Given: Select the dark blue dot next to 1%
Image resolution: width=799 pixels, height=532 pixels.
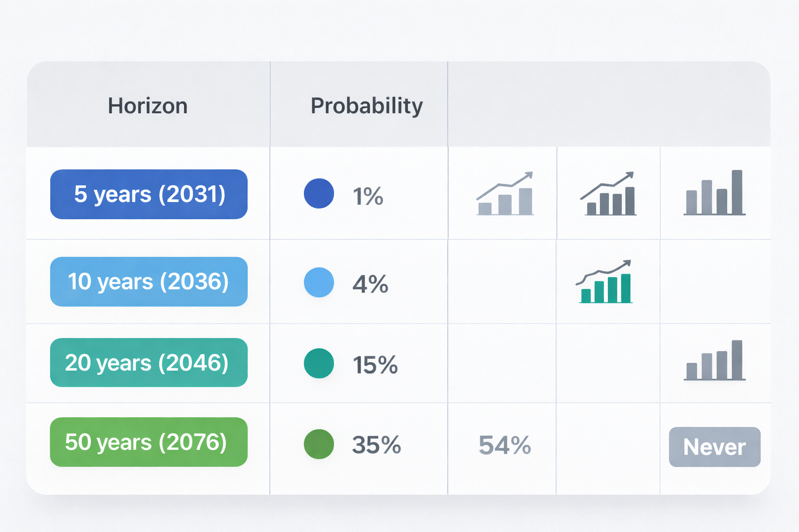Looking at the screenshot, I should 319,194.
